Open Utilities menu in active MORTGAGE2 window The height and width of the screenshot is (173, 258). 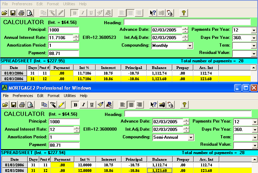coord(70,96)
